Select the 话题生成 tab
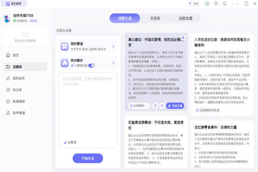This screenshot has width=258, height=172. [x=125, y=18]
